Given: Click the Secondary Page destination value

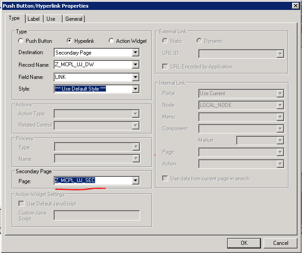Looking at the screenshot, I should point(73,53).
